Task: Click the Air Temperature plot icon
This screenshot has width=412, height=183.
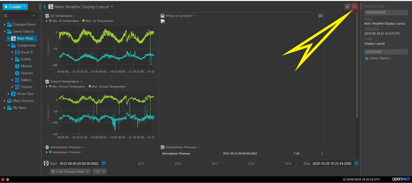Action: coord(47,16)
